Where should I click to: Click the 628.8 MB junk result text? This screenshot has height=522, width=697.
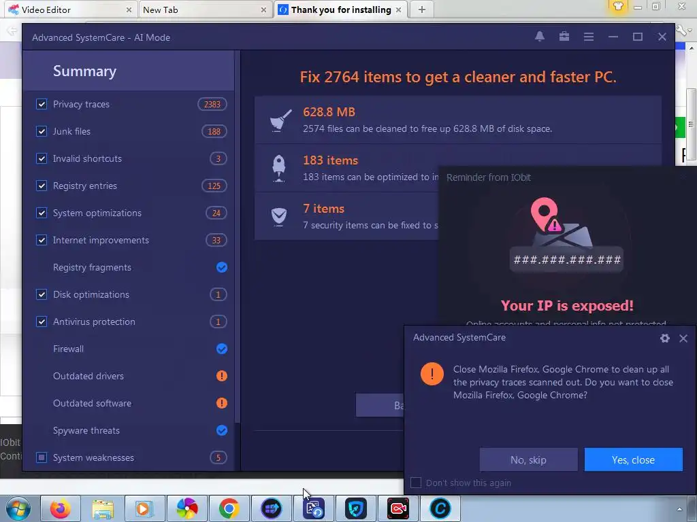(x=329, y=112)
